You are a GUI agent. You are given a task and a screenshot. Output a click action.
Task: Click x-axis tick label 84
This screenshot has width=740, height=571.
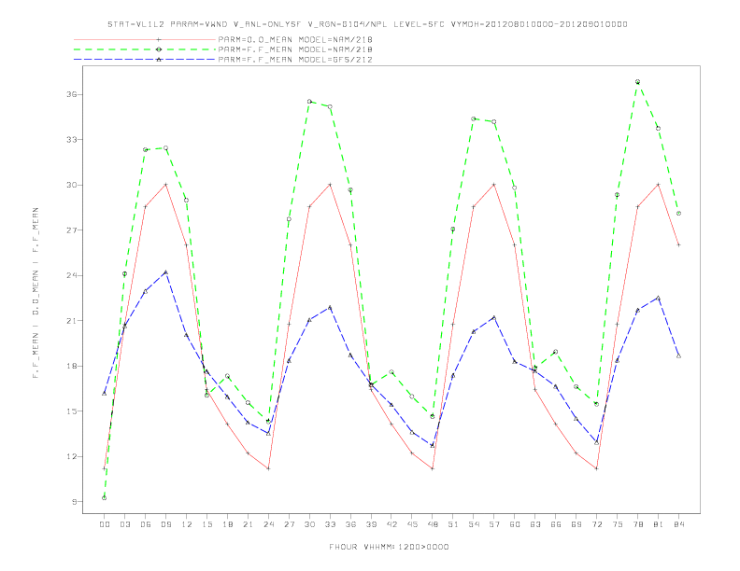coord(678,524)
